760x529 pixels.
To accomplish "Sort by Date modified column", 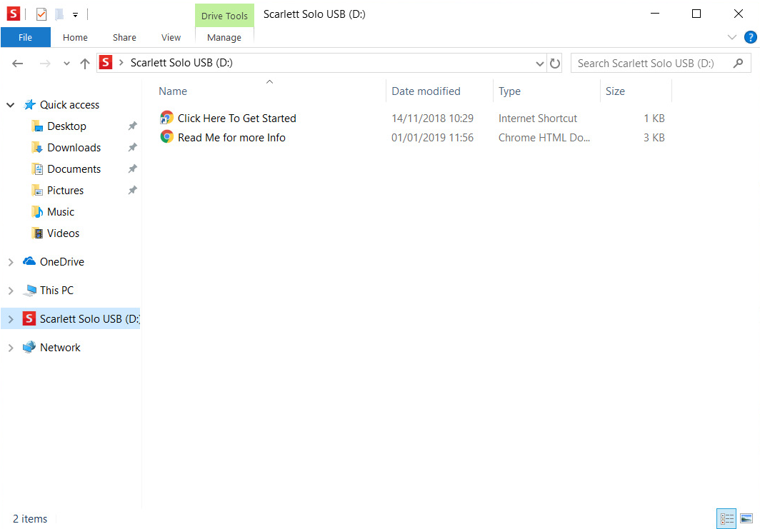I will pos(426,91).
